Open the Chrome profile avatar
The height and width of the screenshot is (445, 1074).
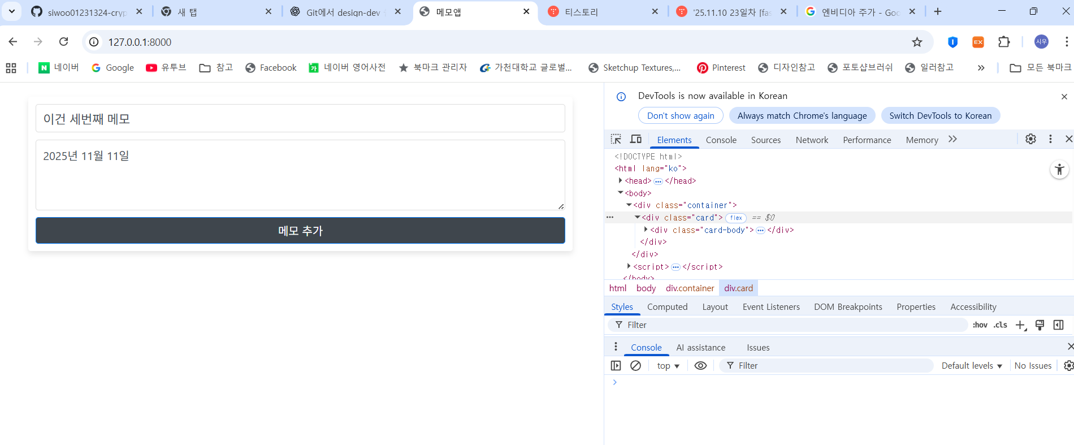tap(1041, 42)
